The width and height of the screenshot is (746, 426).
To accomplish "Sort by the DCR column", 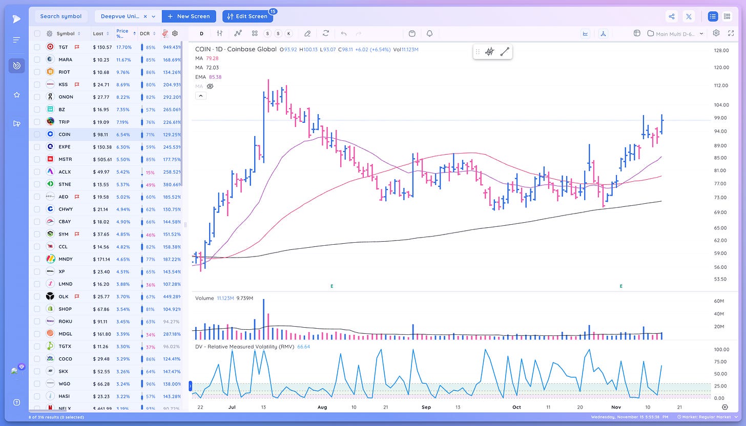I will pos(147,33).
